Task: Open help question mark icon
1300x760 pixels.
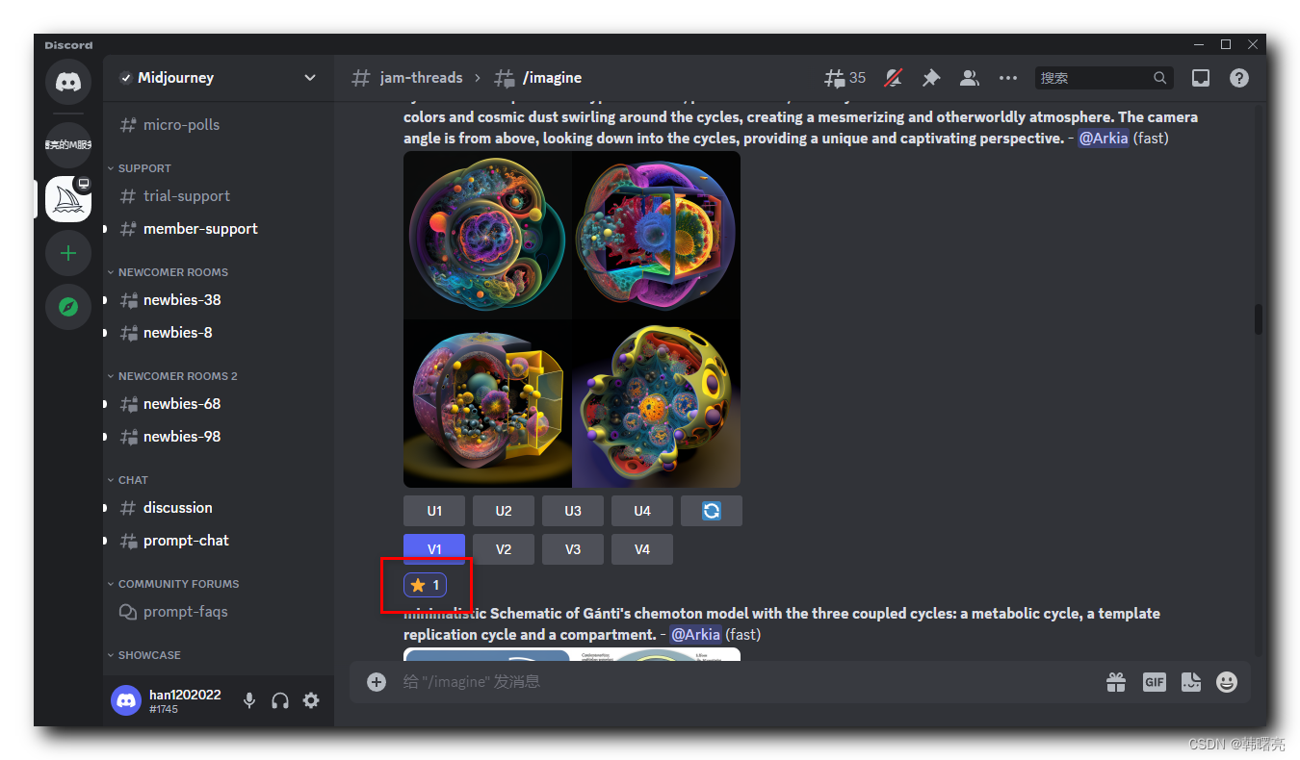Action: pyautogui.click(x=1239, y=78)
